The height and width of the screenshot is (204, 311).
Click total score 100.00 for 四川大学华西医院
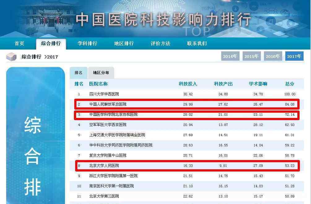click(290, 94)
